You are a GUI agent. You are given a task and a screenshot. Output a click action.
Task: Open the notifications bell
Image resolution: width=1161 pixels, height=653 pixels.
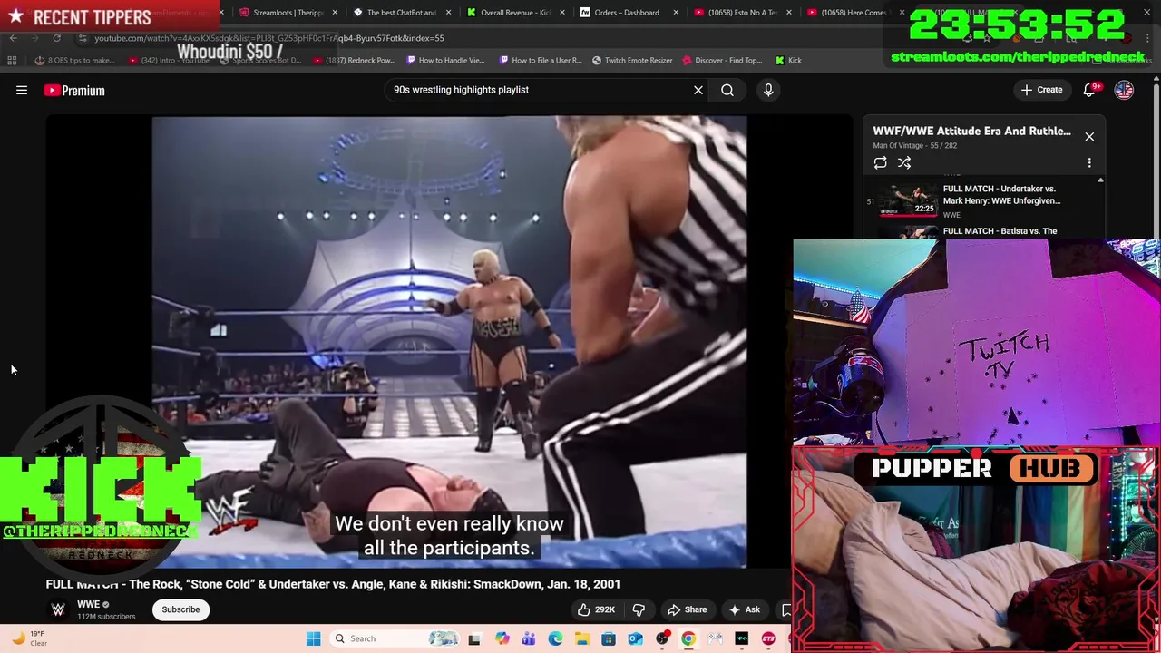point(1091,90)
